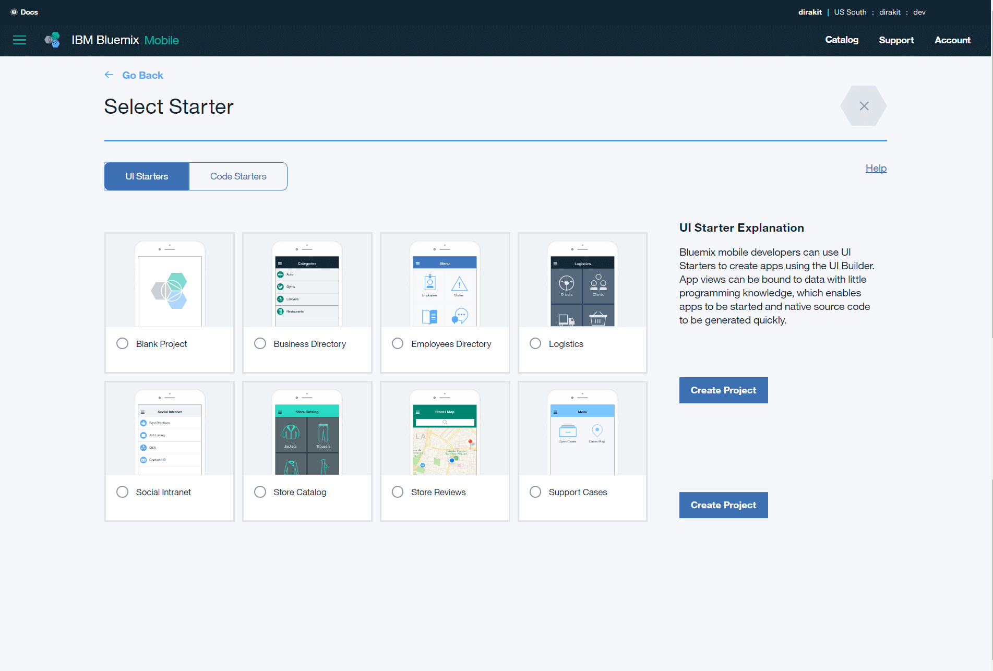Open the Account menu
This screenshot has width=993, height=671.
coord(952,40)
